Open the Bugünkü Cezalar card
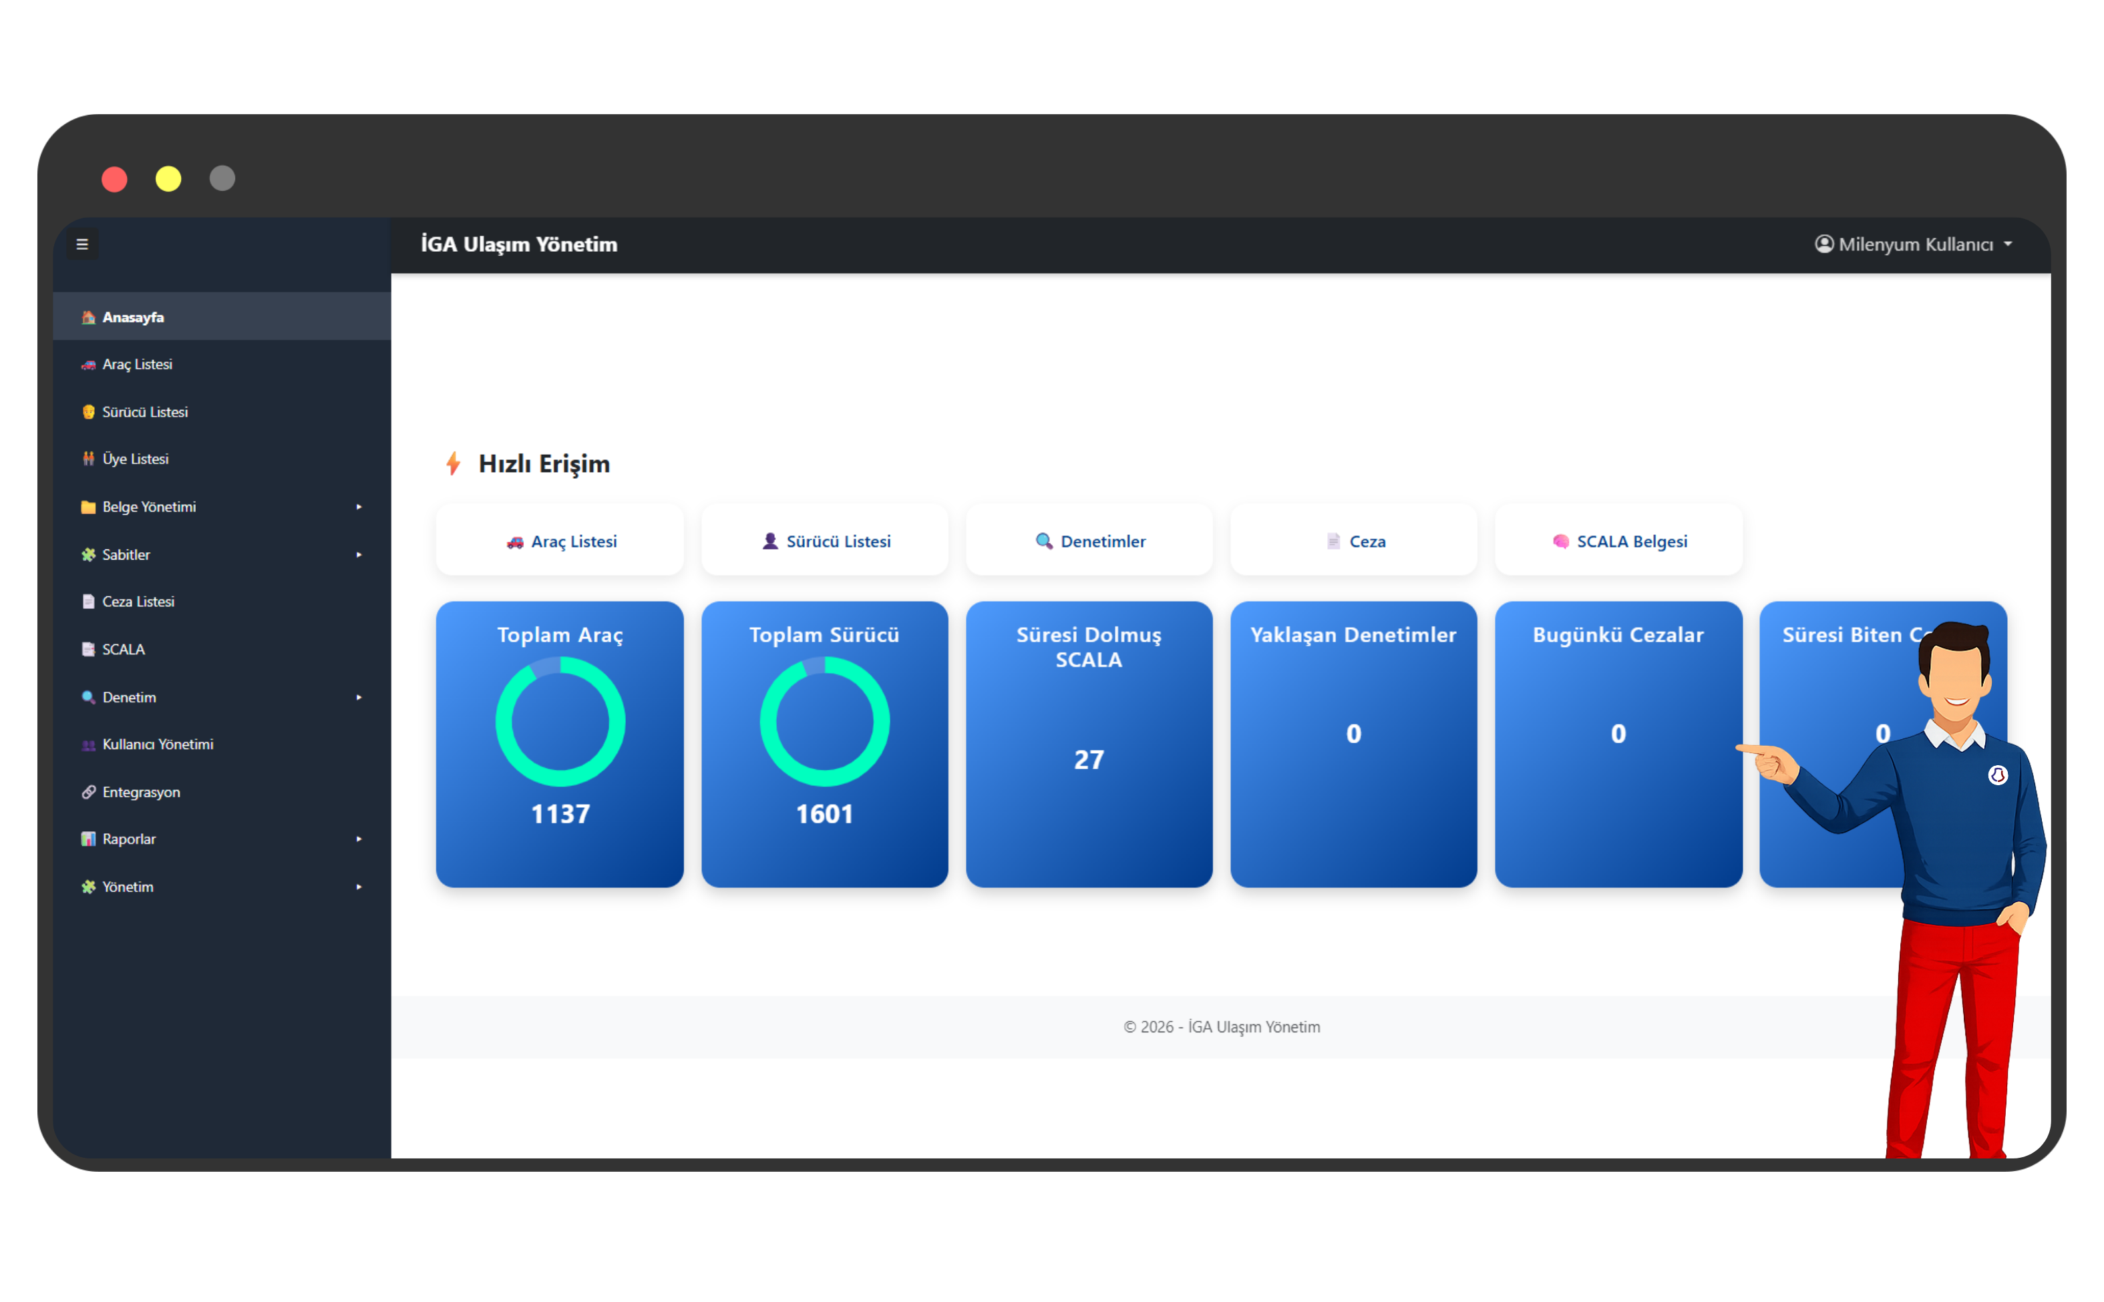Screen dimensions: 2104x1302 point(1618,744)
